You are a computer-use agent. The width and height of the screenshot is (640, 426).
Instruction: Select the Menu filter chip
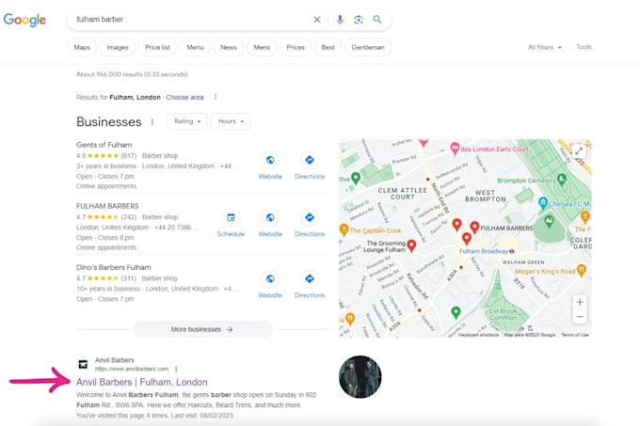click(x=195, y=47)
